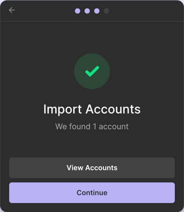
Task: Return to previous onboarding step via arrow
Action: tap(12, 10)
